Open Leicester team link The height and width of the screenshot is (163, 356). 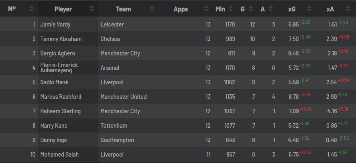click(112, 24)
